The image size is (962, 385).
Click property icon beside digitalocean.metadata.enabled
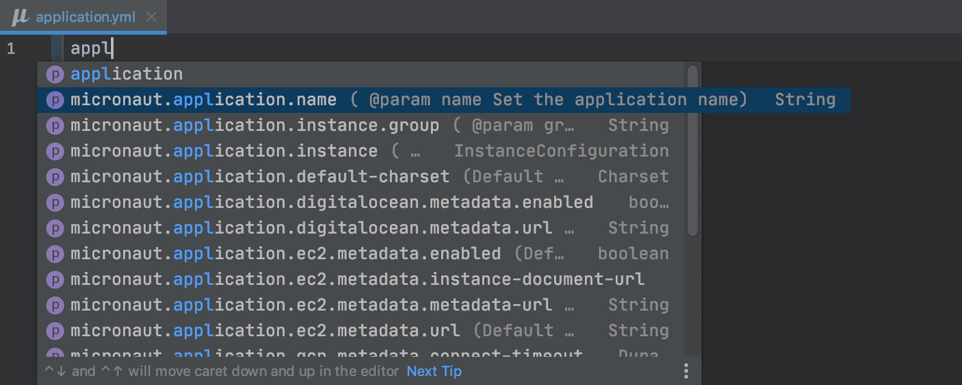click(55, 203)
